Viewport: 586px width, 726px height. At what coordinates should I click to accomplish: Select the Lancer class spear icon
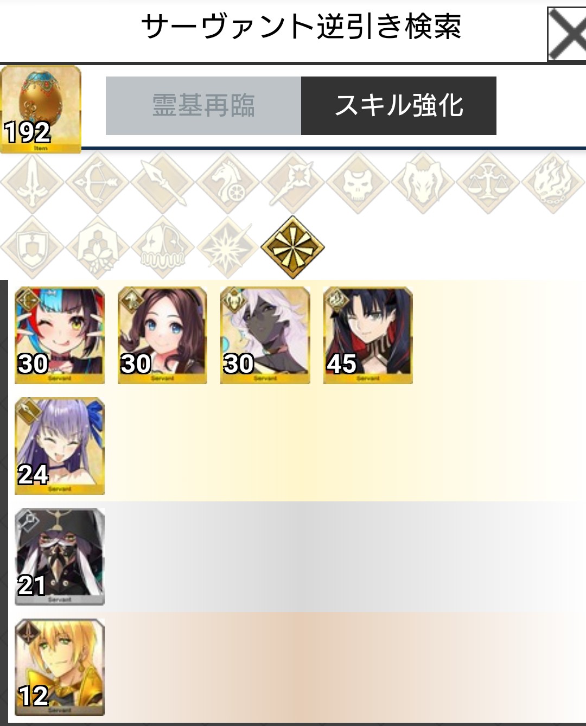click(163, 183)
